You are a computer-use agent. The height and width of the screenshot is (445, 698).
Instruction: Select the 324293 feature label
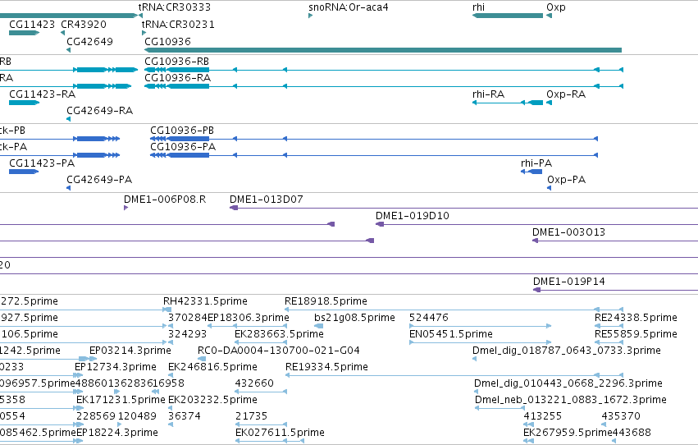[187, 334]
